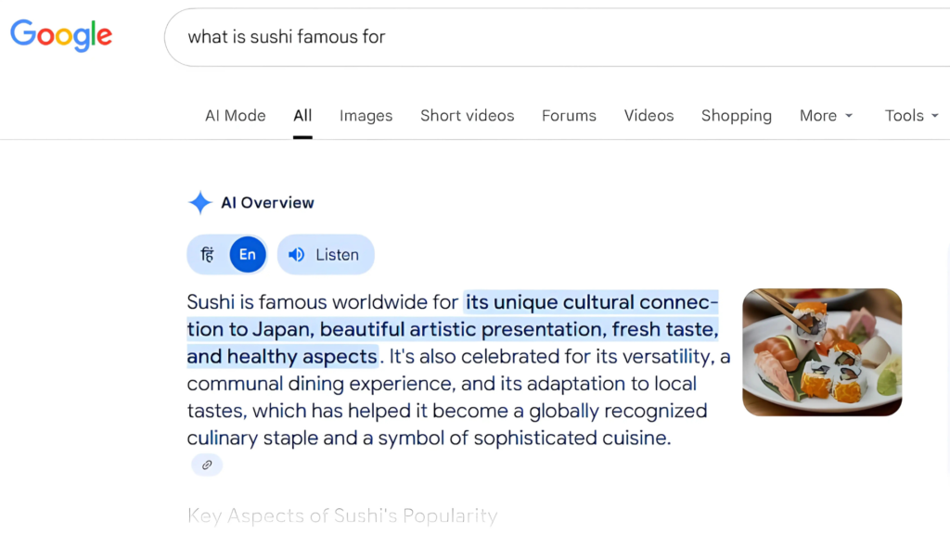Open the sushi platter thumbnail image
Image resolution: width=950 pixels, height=534 pixels.
[x=821, y=352]
